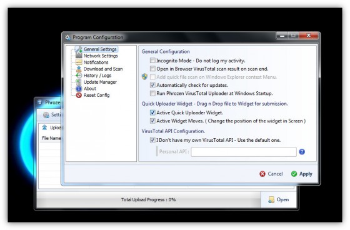Click the Total Upload Progress bar
350x230 pixels.
coord(149,199)
